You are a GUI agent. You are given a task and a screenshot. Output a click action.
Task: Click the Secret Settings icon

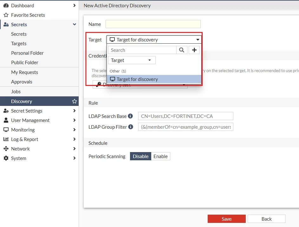point(6,111)
